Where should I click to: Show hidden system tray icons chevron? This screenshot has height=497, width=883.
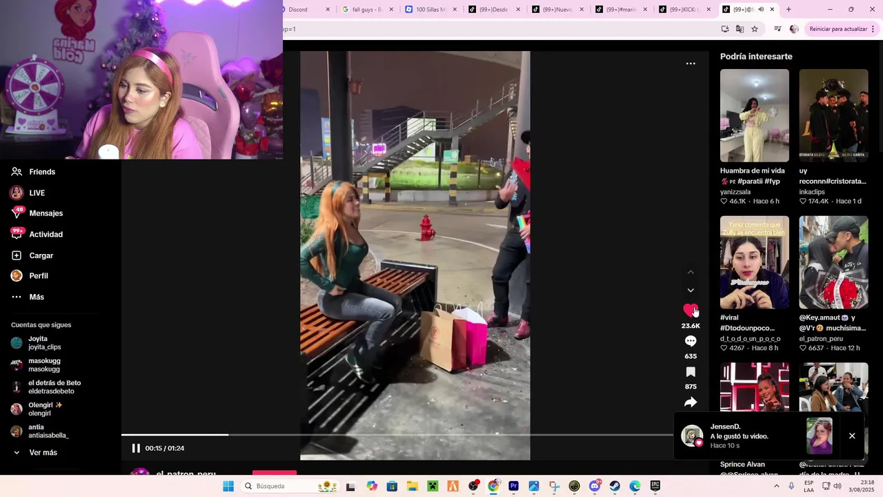(776, 486)
